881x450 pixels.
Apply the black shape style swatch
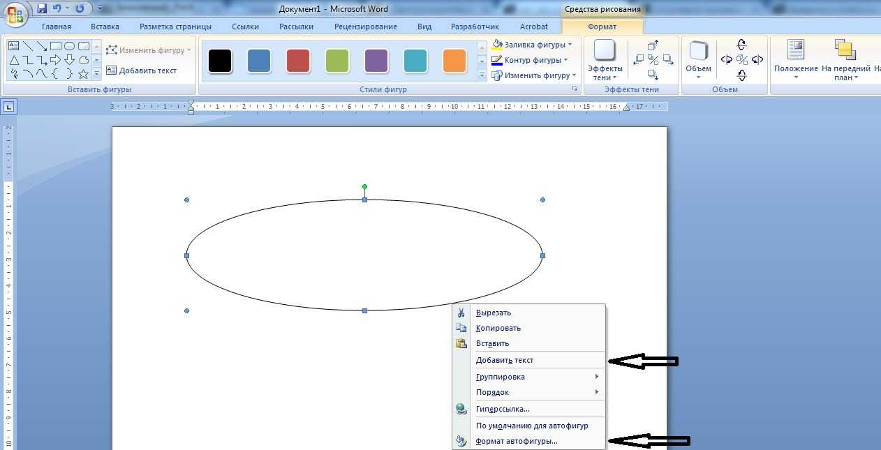pyautogui.click(x=220, y=61)
